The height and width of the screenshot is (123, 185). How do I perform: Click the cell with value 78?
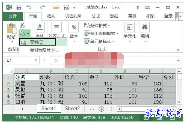pos(101,90)
